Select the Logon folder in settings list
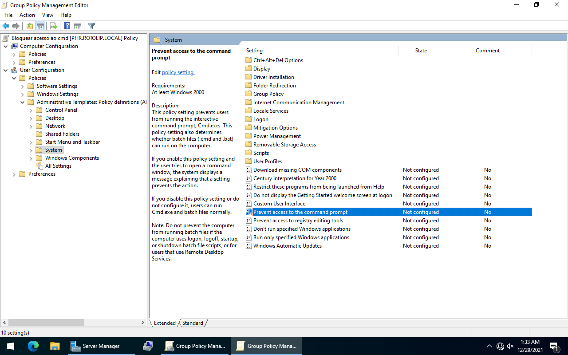 coord(260,119)
